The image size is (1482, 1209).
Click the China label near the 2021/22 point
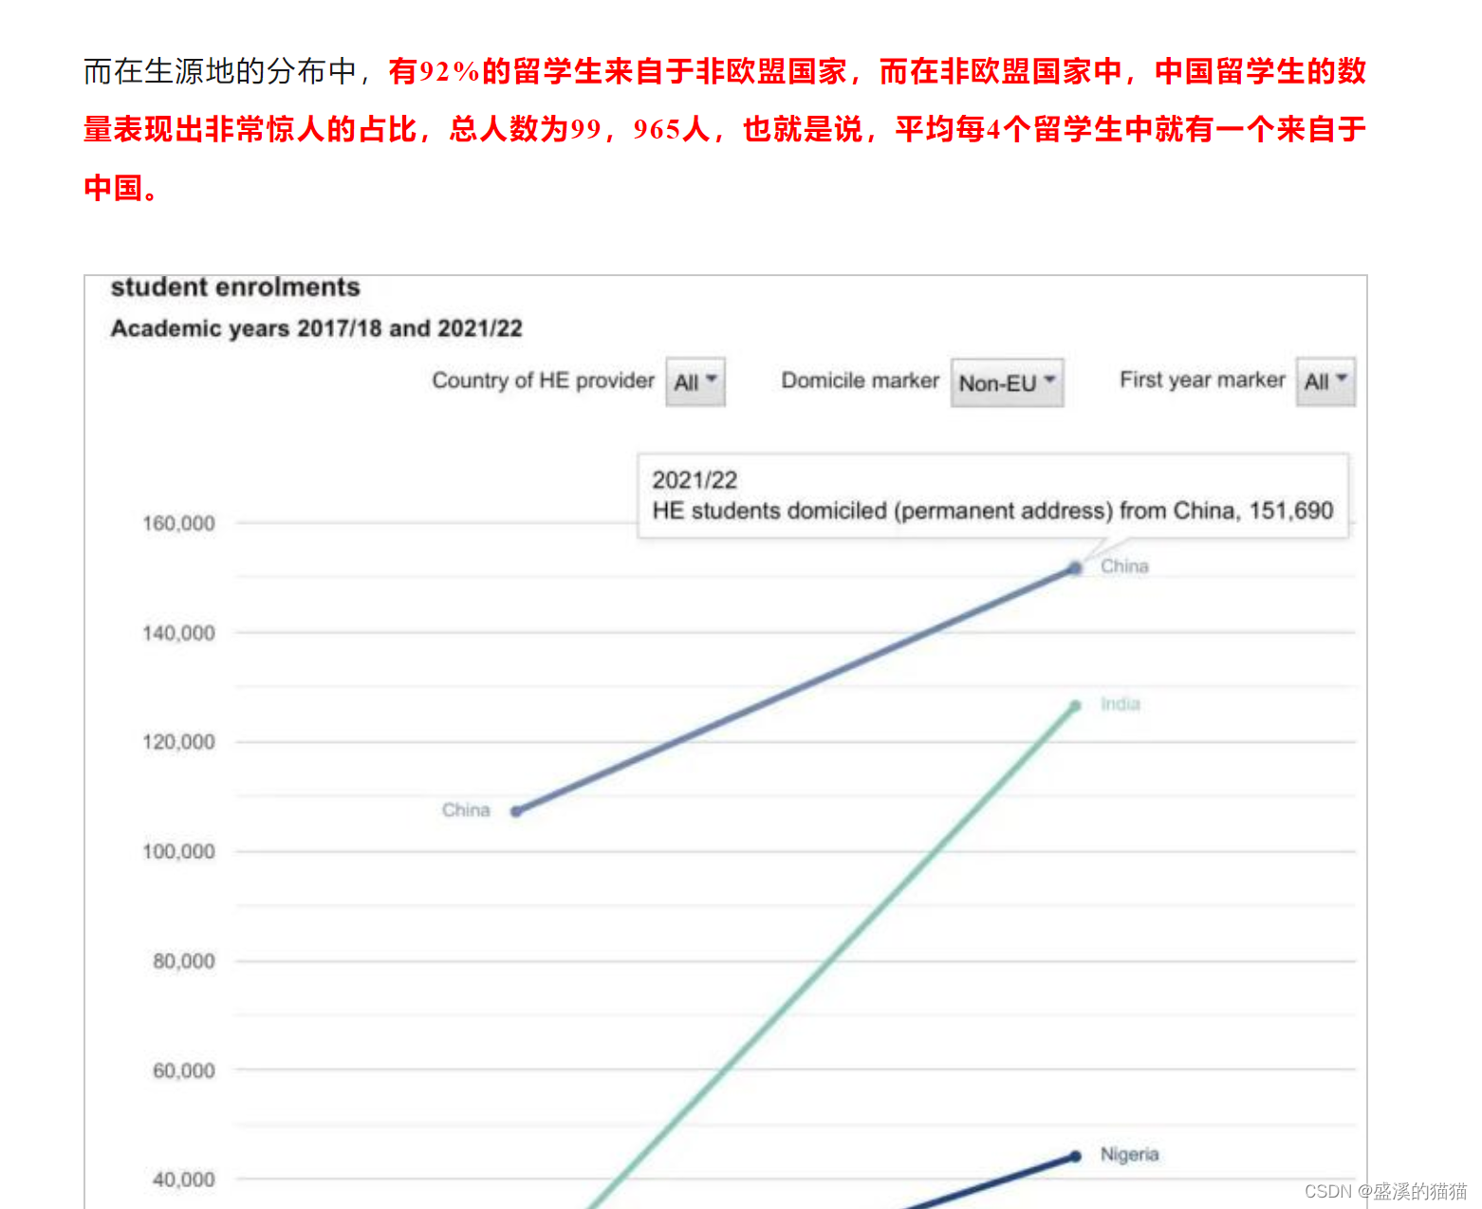click(1124, 567)
